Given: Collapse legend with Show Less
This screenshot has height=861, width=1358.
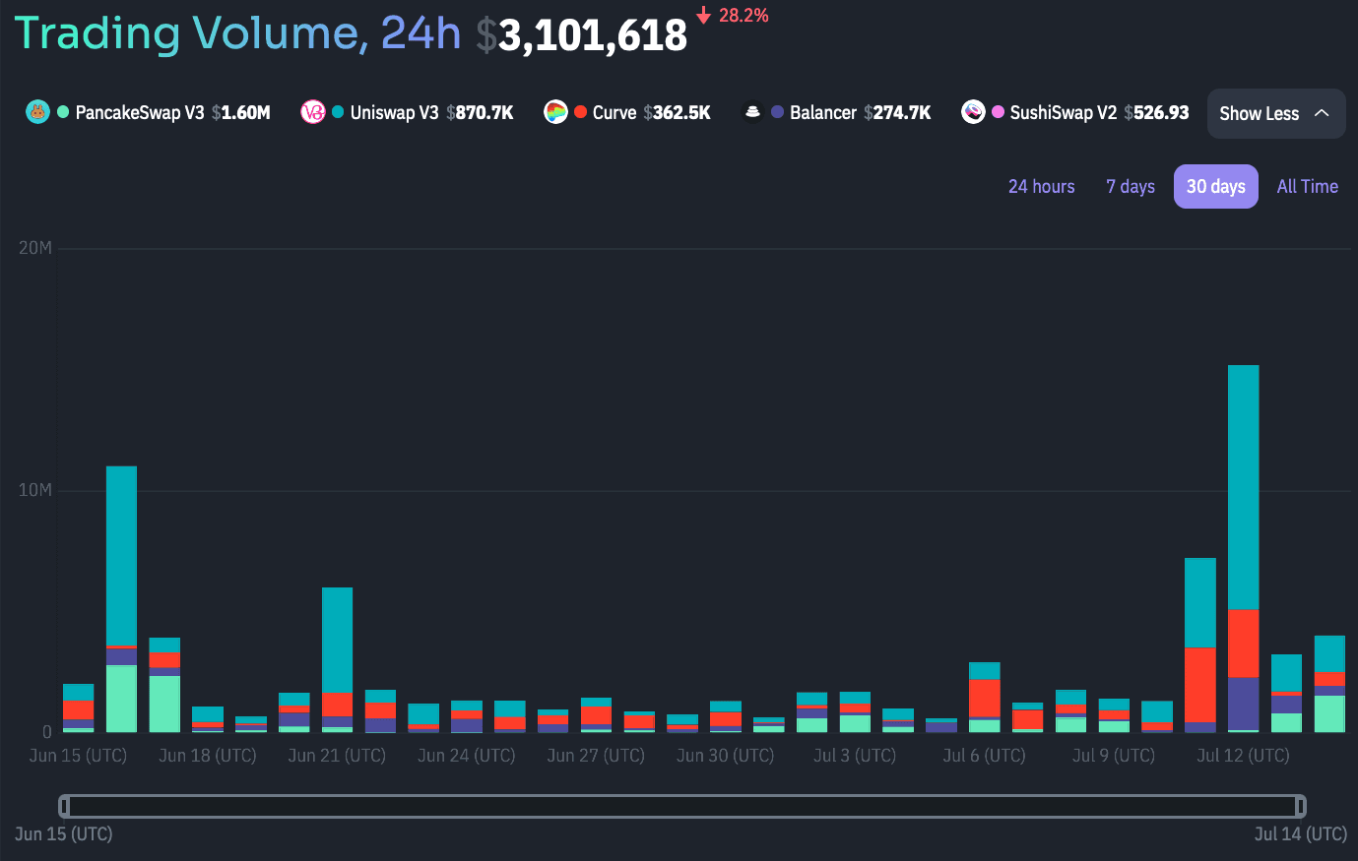Looking at the screenshot, I should click(x=1259, y=113).
